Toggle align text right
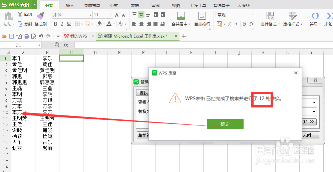Image resolution: width=333 pixels, height=172 pixels. [x=149, y=24]
